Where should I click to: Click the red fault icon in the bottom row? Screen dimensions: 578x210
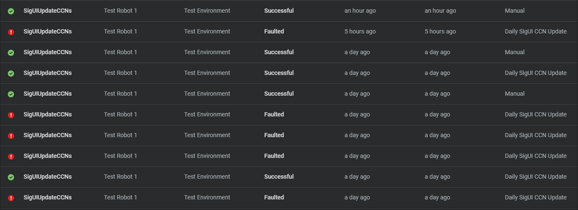(x=11, y=198)
